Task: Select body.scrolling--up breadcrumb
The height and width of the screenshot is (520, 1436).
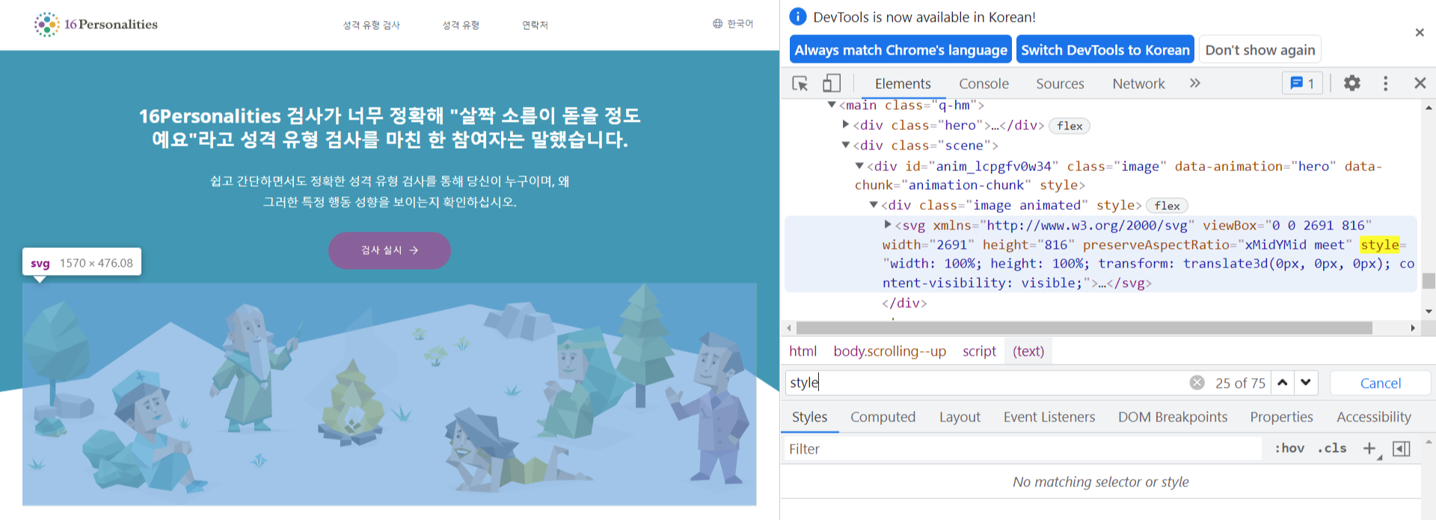Action: pos(890,351)
